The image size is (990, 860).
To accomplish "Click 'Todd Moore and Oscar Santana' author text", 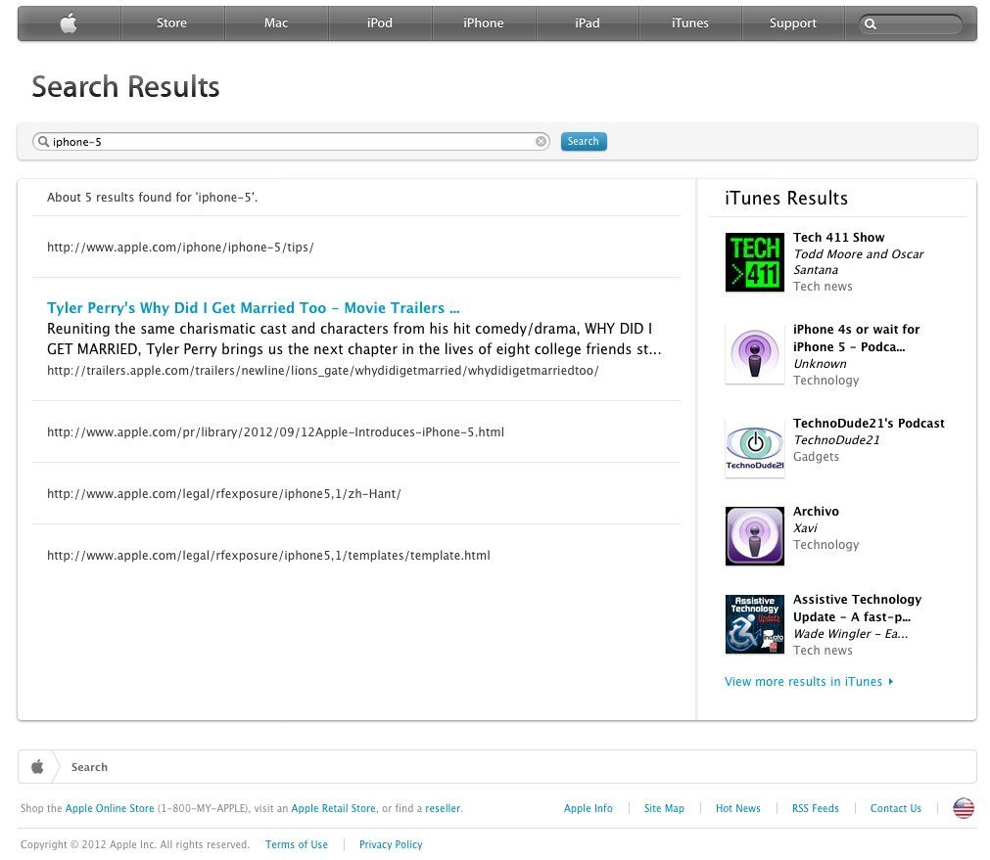I will pyautogui.click(x=858, y=262).
